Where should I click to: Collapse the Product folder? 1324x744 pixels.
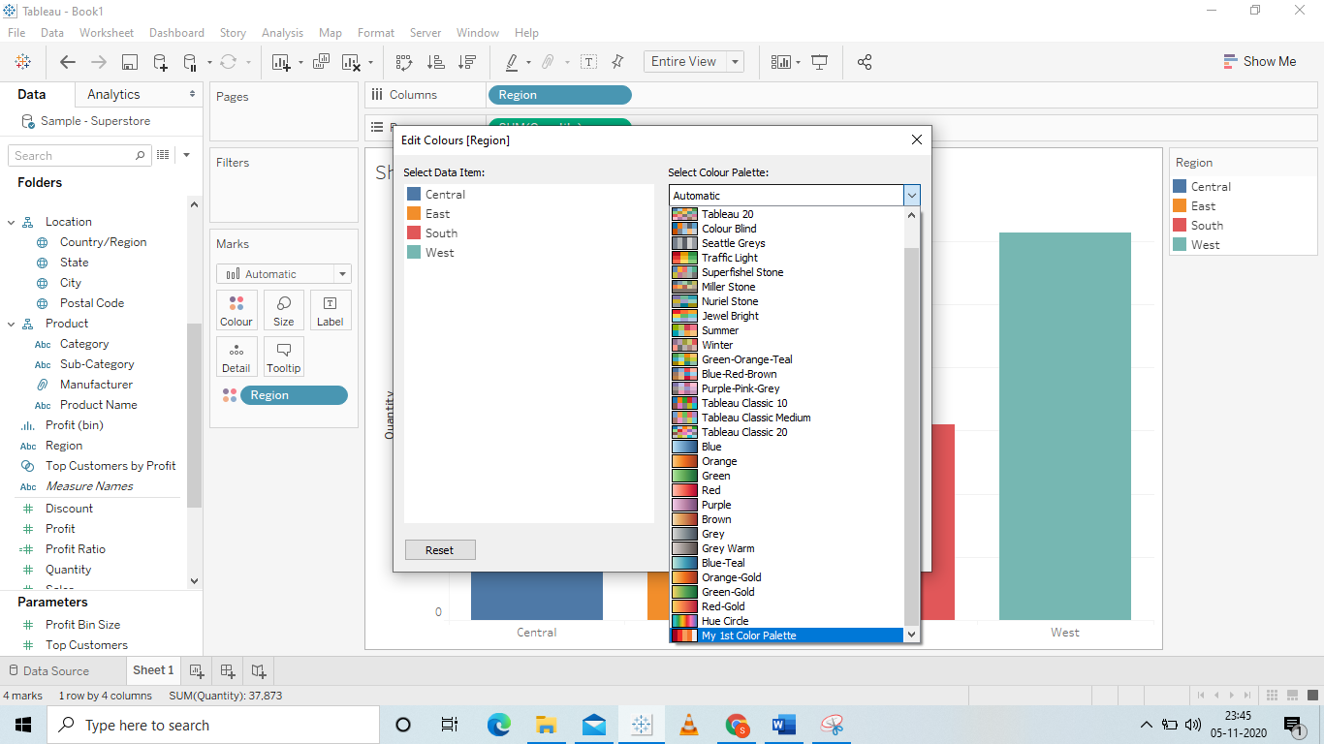[12, 324]
